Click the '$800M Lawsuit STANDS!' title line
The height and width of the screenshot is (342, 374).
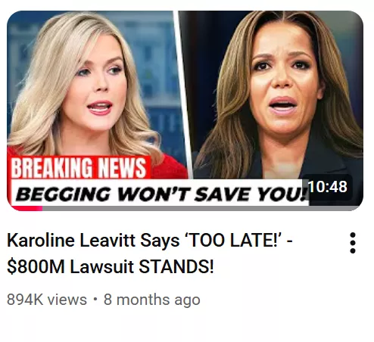point(111,267)
